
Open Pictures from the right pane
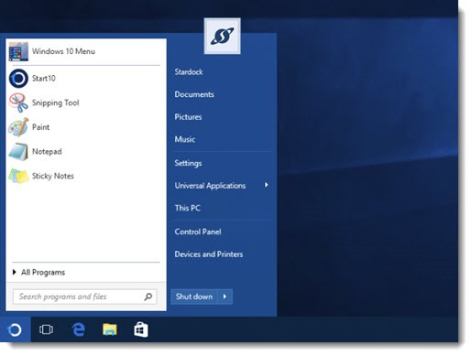(188, 117)
